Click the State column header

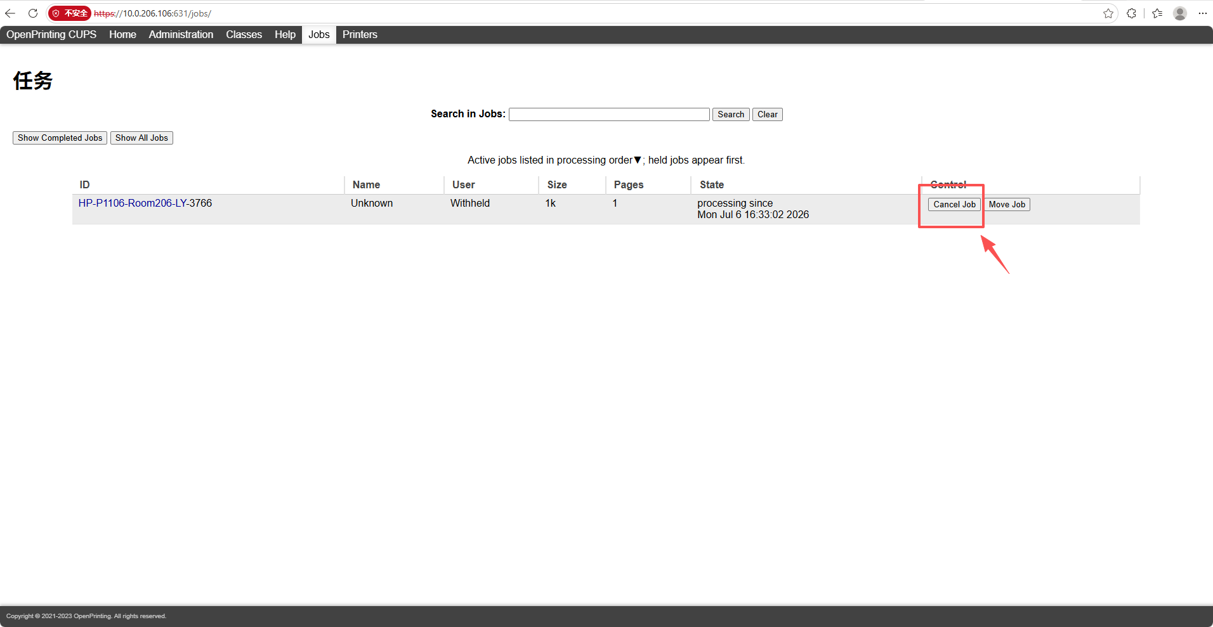(x=712, y=184)
